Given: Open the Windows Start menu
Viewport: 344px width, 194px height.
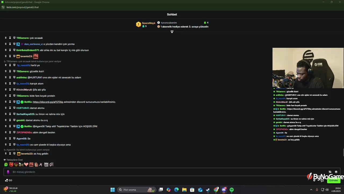Looking at the screenshot, I should [113, 190].
